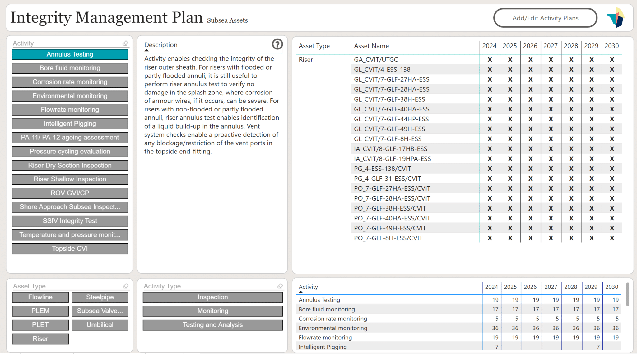
Task: Click the Asset Type column header
Action: (x=314, y=46)
